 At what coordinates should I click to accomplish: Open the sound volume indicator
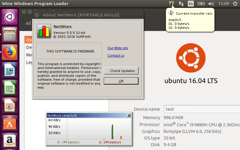211,4
